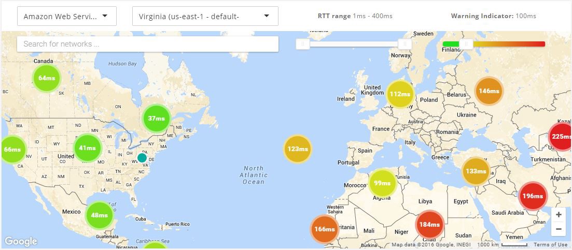The width and height of the screenshot is (572, 250).
Task: Select the 146ms marker over Russia
Action: (x=489, y=91)
